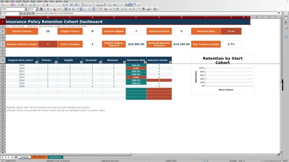Image resolution: width=289 pixels, height=162 pixels.
Task: Click the Cut scissors icon
Action: [30, 5]
